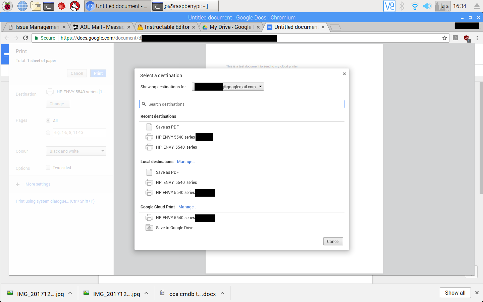Click the blue Print button

pos(98,73)
